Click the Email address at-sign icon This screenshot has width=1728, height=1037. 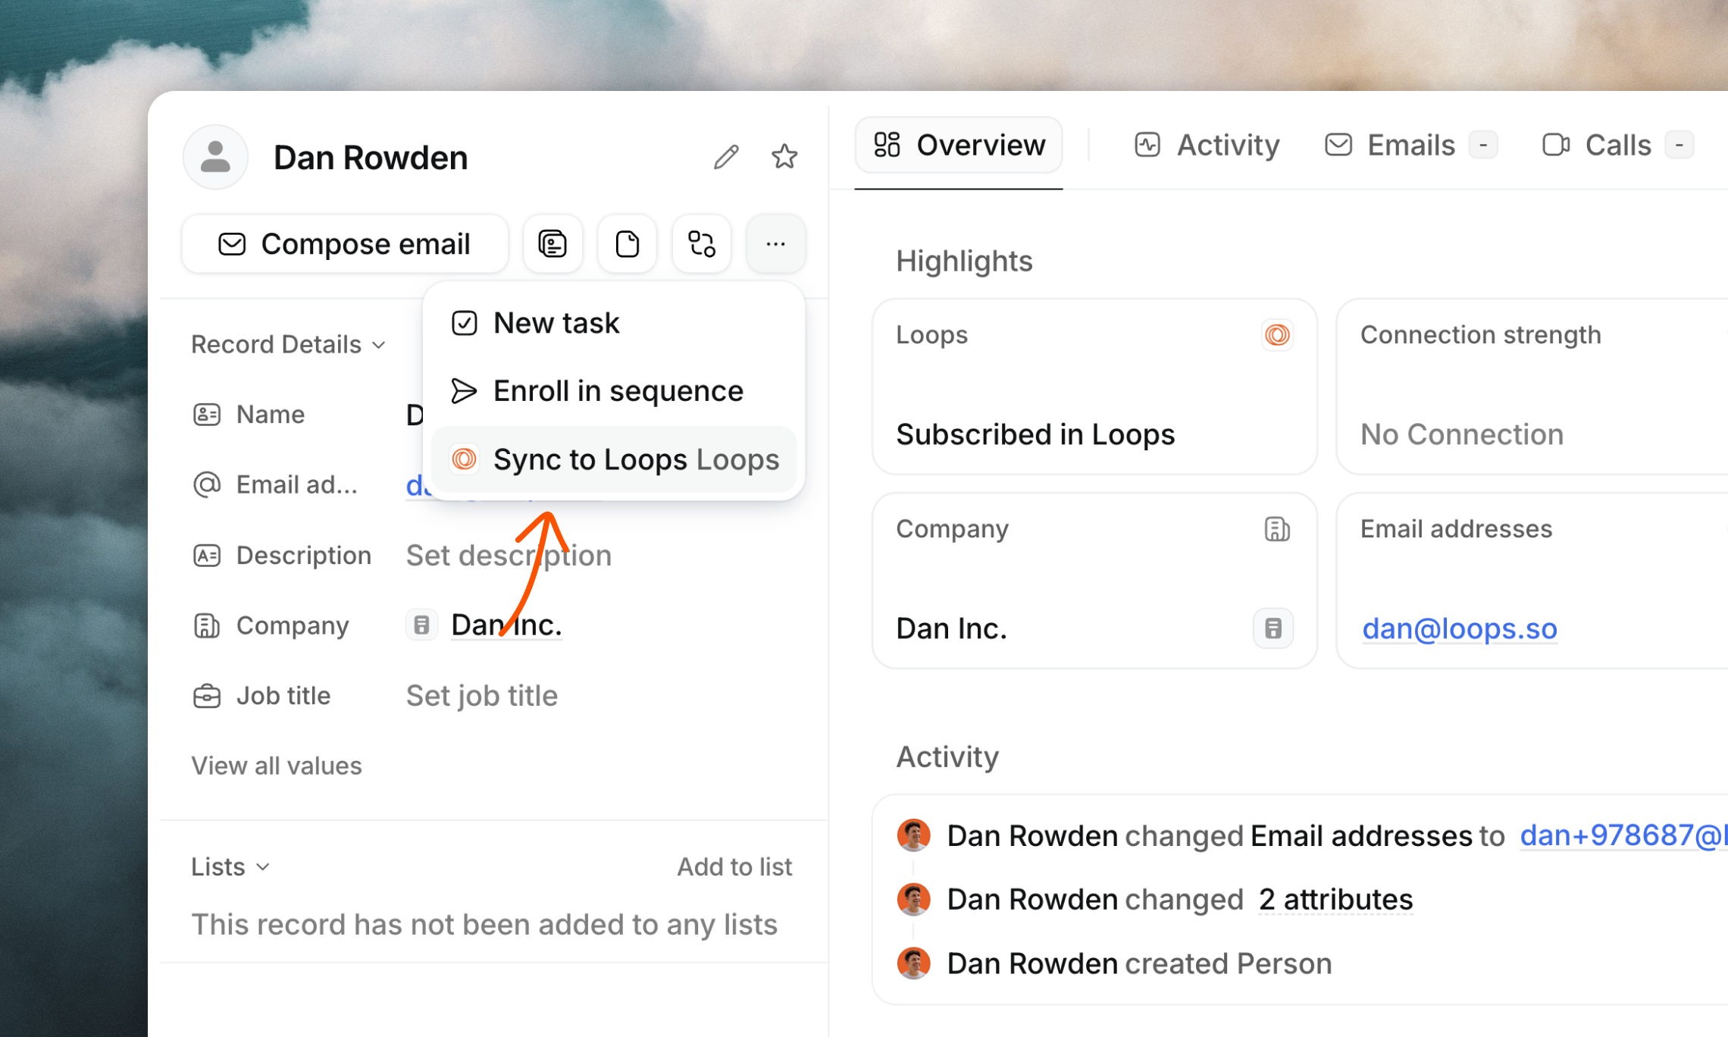click(207, 484)
